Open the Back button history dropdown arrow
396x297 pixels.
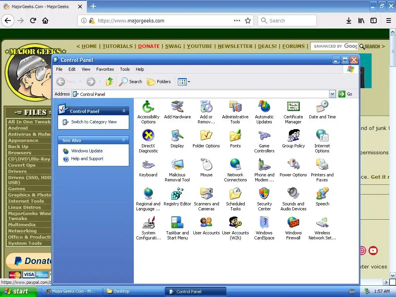(x=80, y=82)
